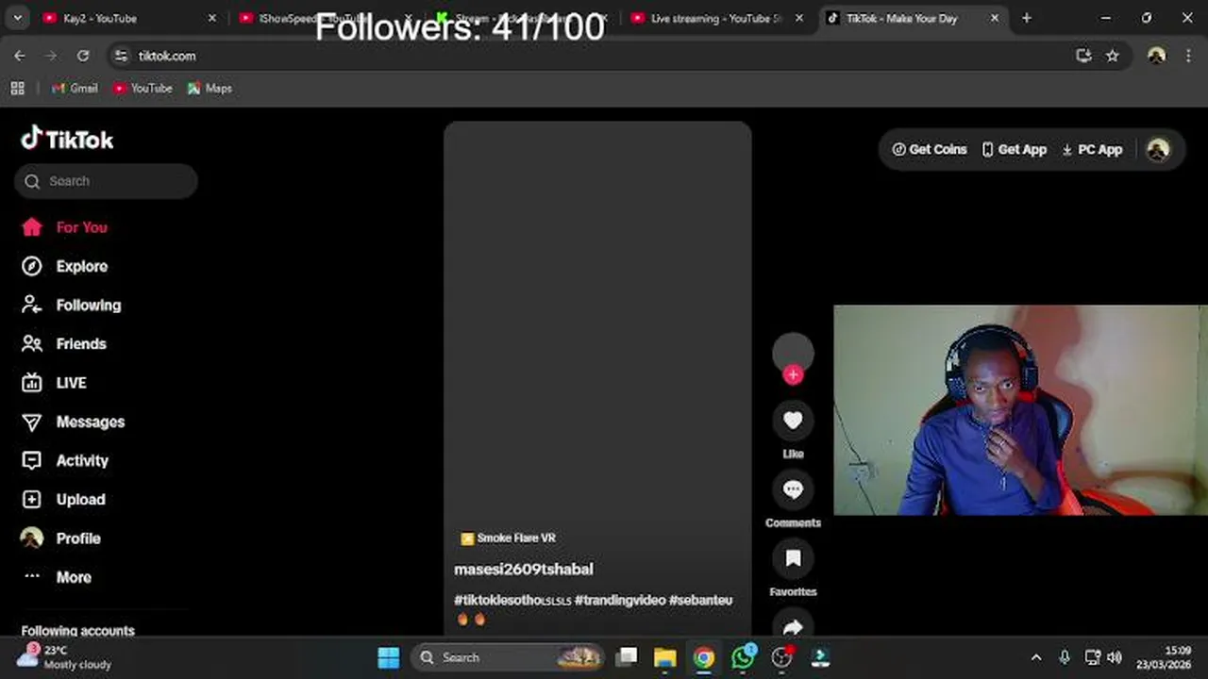This screenshot has height=679, width=1208.
Task: Click PC App download button
Action: coord(1092,149)
